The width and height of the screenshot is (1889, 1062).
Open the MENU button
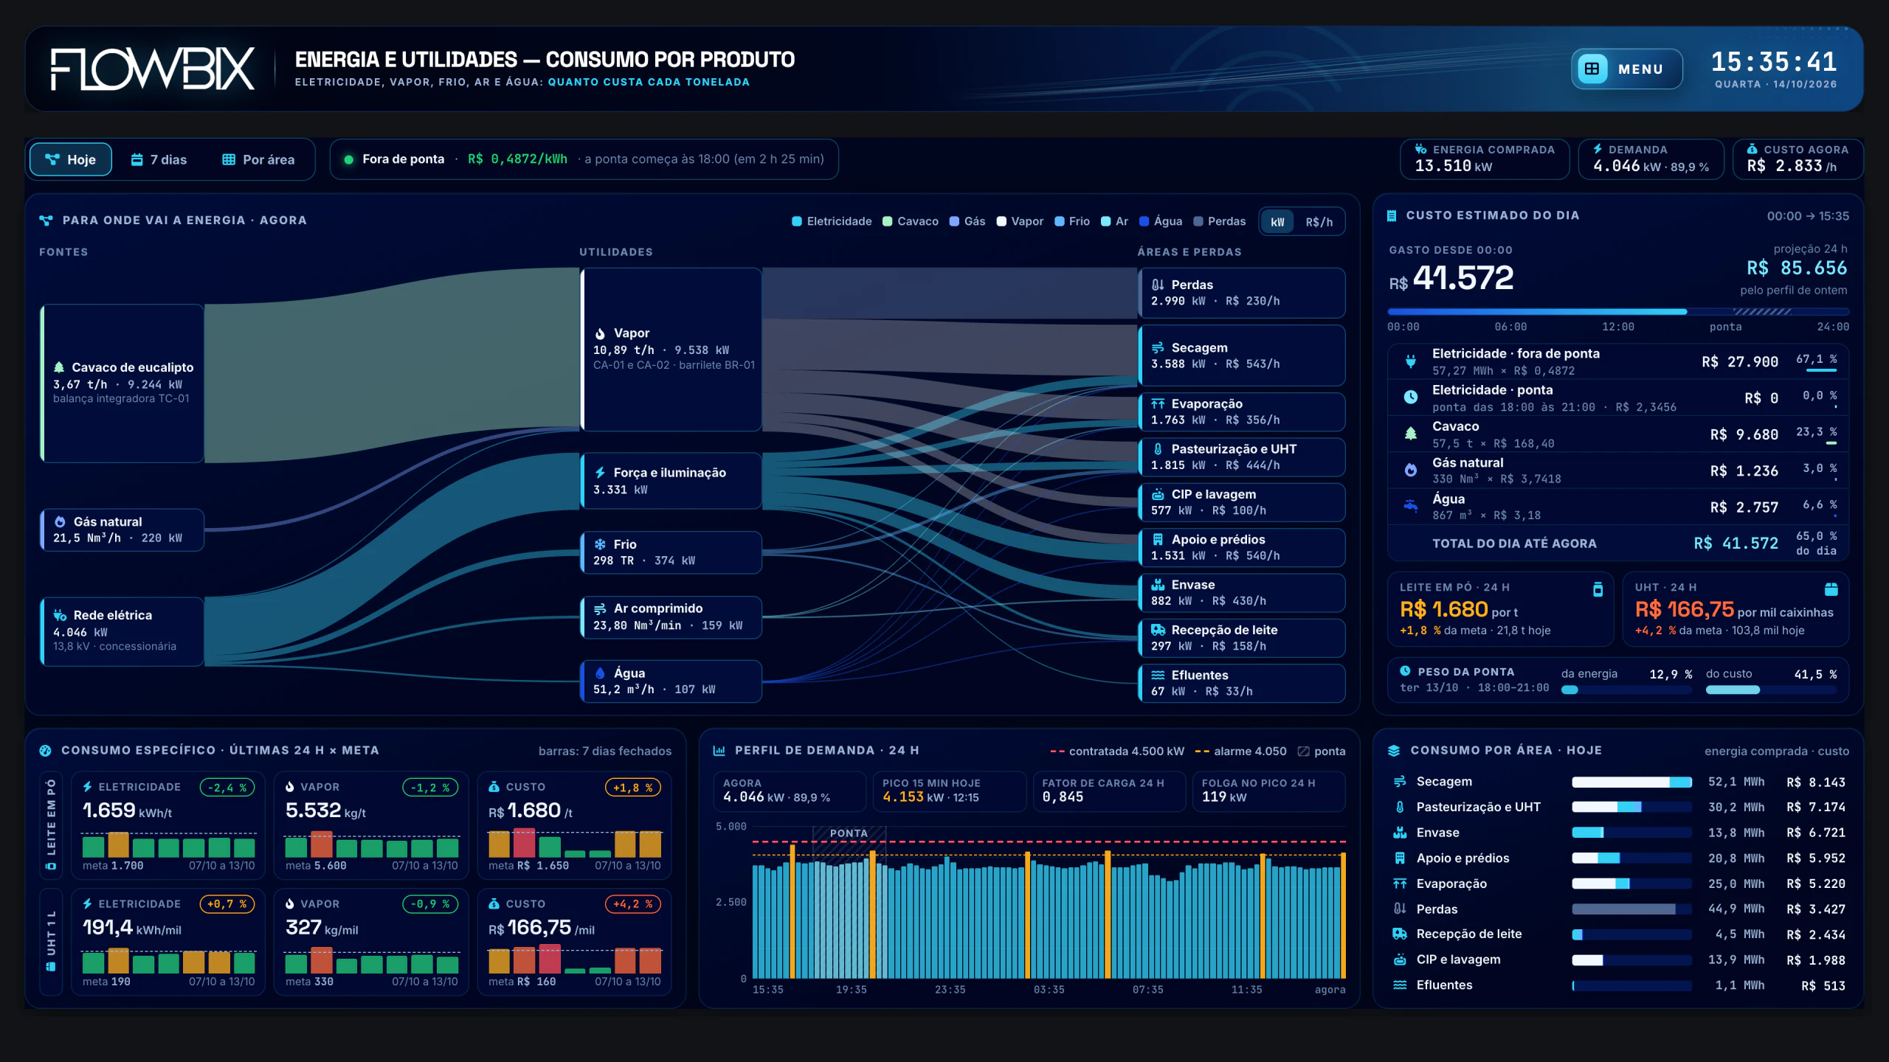coord(1626,69)
